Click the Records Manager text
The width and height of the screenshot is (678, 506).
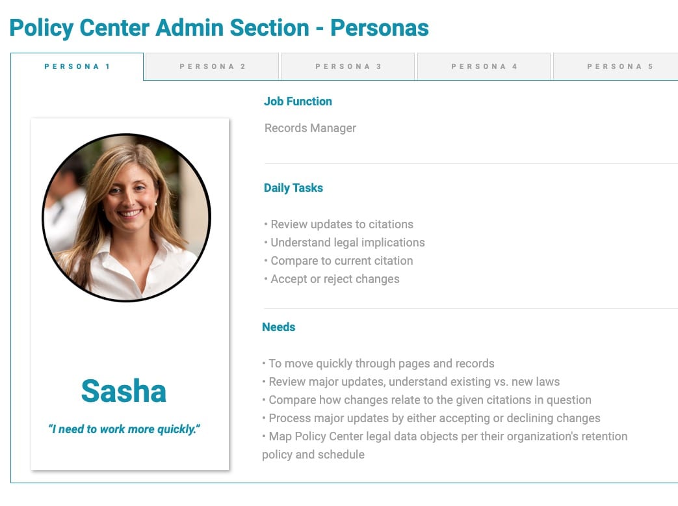coord(310,128)
